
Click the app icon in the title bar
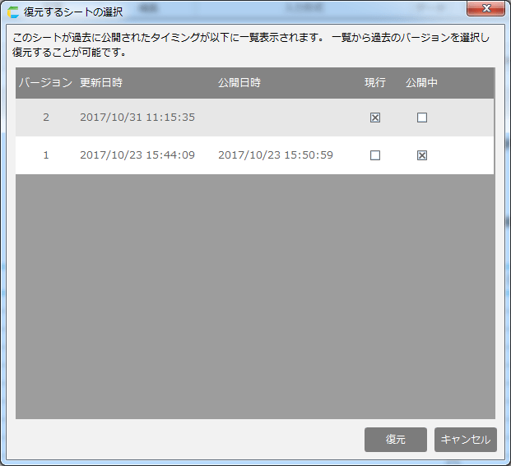[x=13, y=12]
